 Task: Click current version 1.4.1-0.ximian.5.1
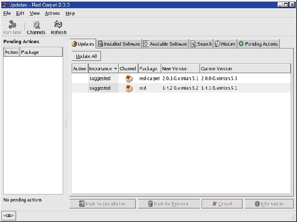pyautogui.click(x=219, y=88)
